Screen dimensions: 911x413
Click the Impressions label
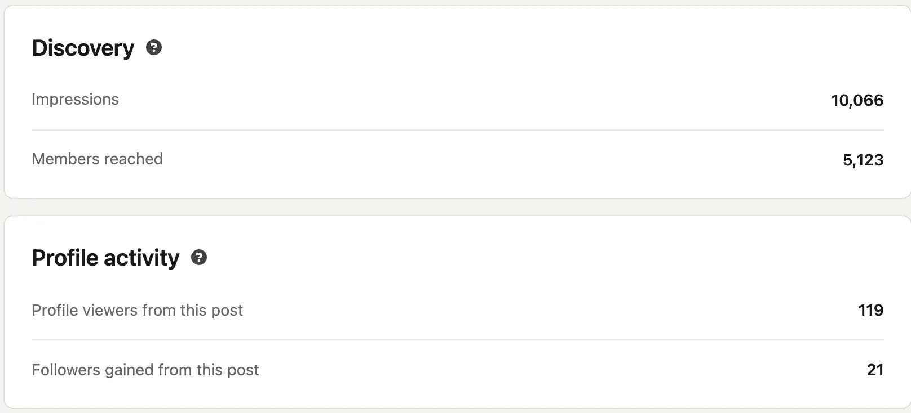tap(75, 100)
